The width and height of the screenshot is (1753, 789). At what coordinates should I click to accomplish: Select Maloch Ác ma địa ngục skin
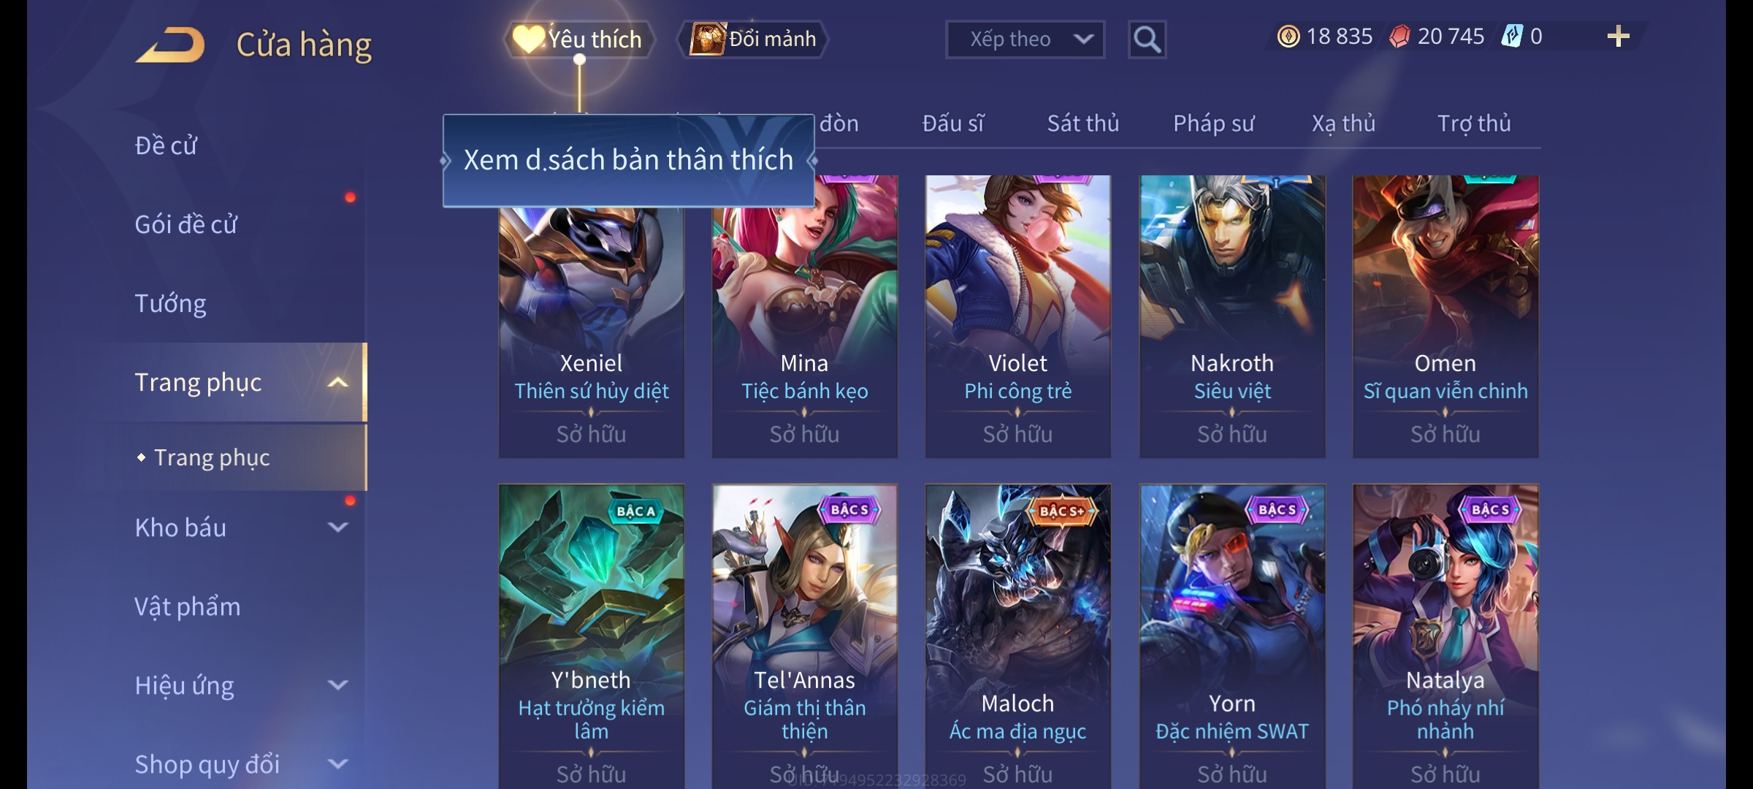(x=1017, y=636)
